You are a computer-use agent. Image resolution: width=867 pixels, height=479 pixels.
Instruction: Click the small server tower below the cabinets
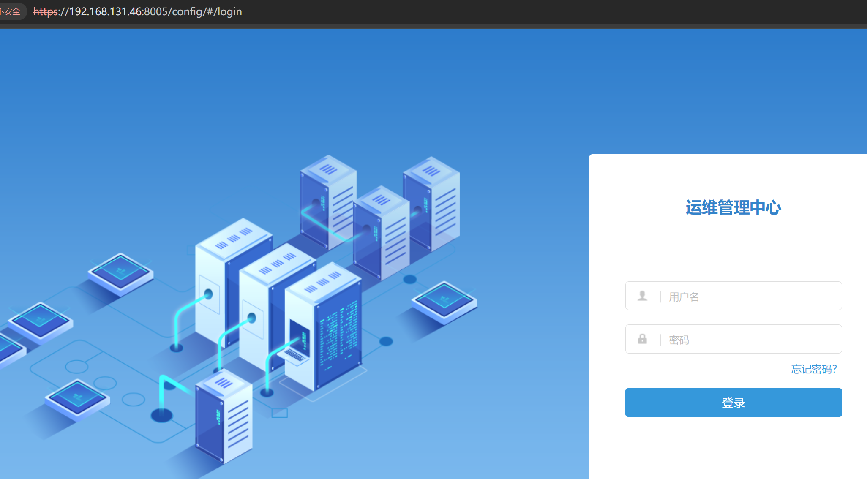point(224,418)
